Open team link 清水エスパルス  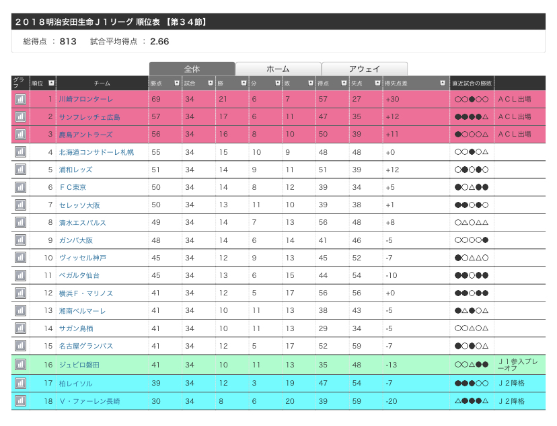[x=83, y=223]
